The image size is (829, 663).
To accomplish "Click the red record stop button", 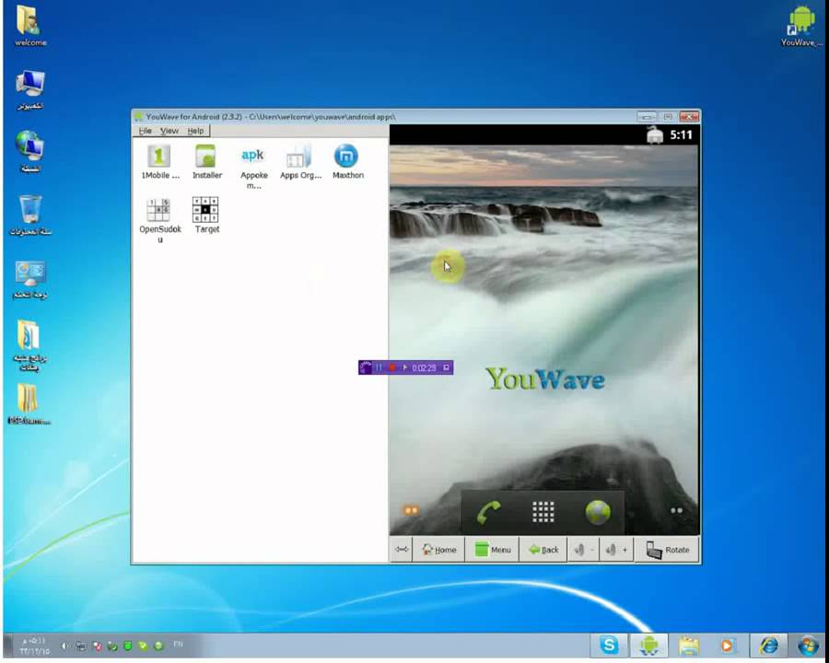I will pyautogui.click(x=392, y=367).
